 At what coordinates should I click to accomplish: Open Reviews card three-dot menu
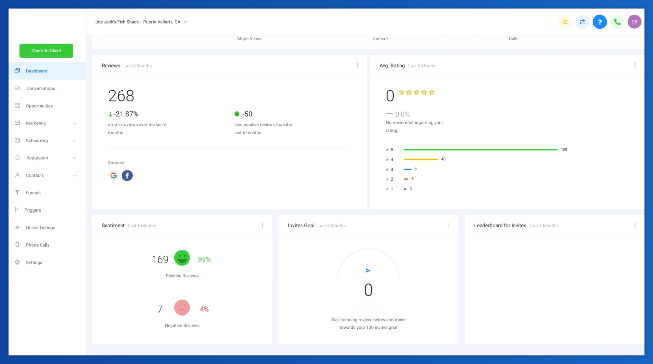[x=357, y=65]
